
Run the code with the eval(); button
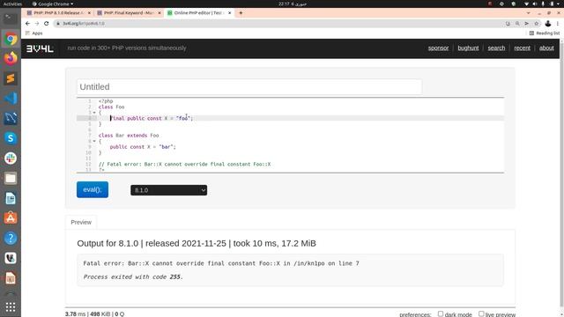(x=93, y=189)
